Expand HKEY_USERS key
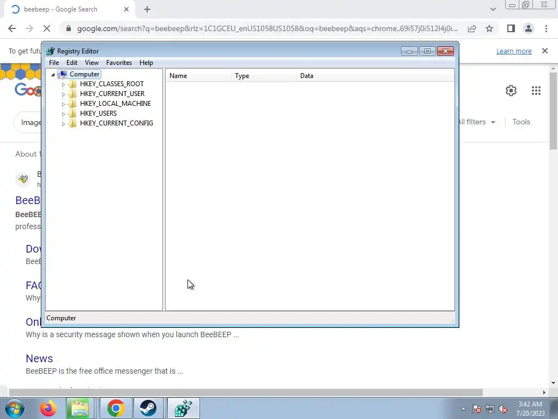This screenshot has height=419, width=558. [x=63, y=113]
